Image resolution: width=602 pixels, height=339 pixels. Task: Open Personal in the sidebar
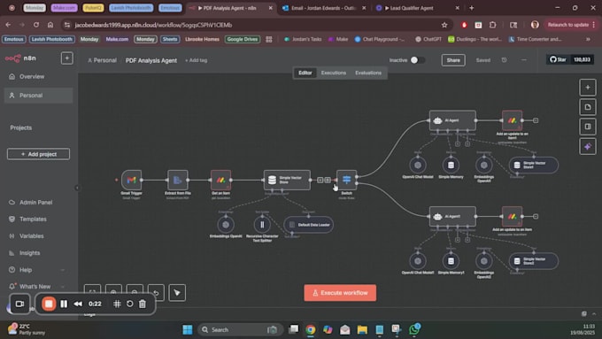(38, 96)
